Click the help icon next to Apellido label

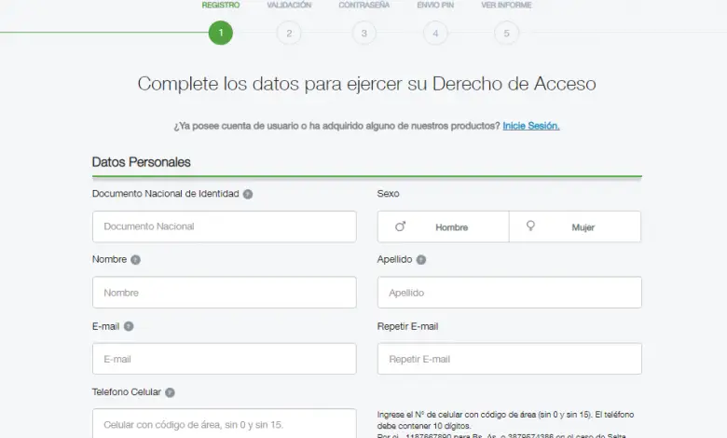click(x=421, y=260)
